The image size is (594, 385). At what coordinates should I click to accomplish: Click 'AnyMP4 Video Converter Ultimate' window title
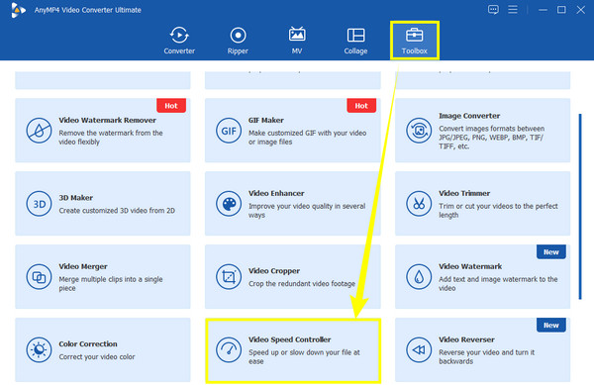(x=87, y=10)
